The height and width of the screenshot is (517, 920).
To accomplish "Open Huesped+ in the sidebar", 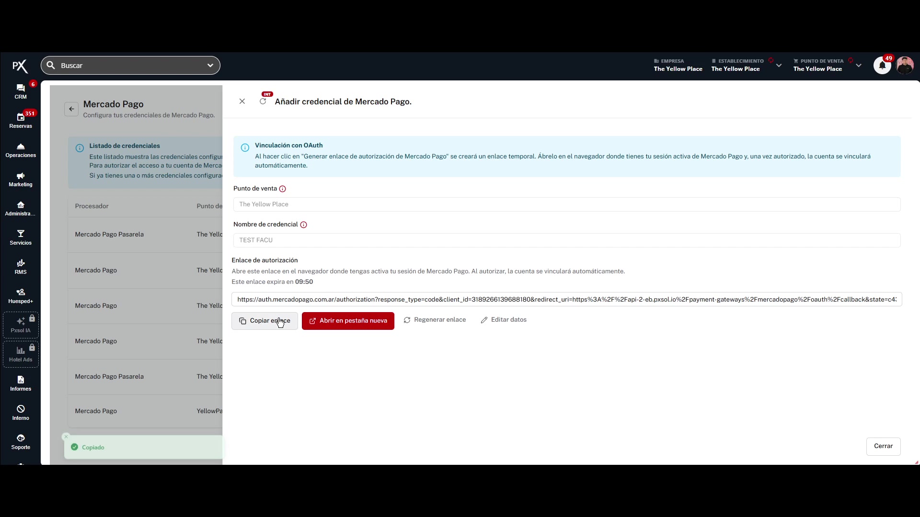I will point(21,296).
